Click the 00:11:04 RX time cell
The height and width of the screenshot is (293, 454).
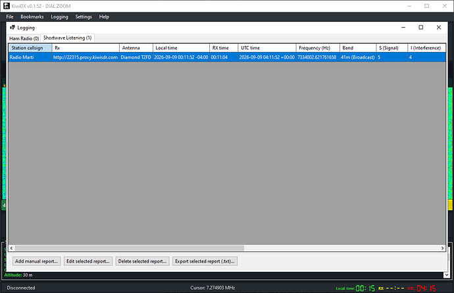[224, 57]
